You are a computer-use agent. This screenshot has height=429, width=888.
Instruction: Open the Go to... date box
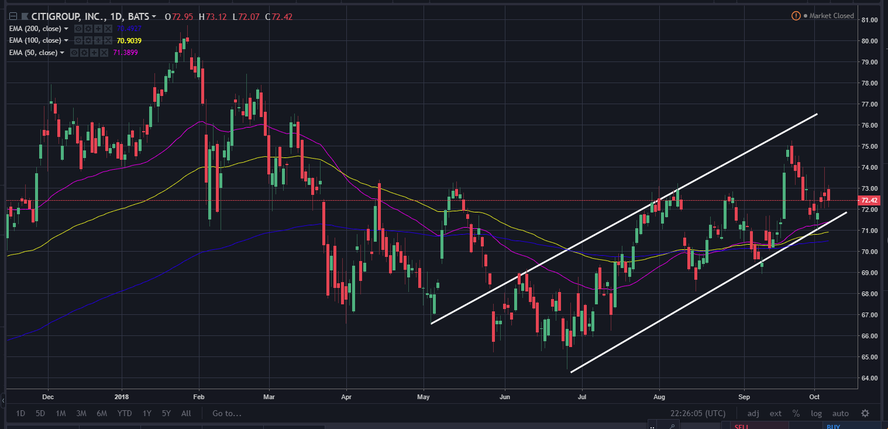[227, 413]
